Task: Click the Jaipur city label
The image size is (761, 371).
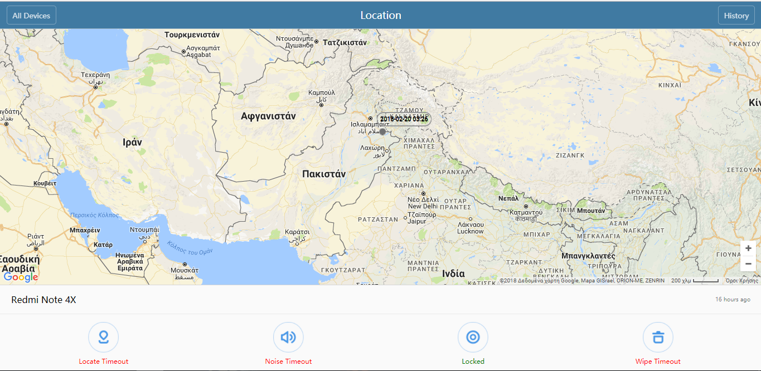Action: (416, 221)
